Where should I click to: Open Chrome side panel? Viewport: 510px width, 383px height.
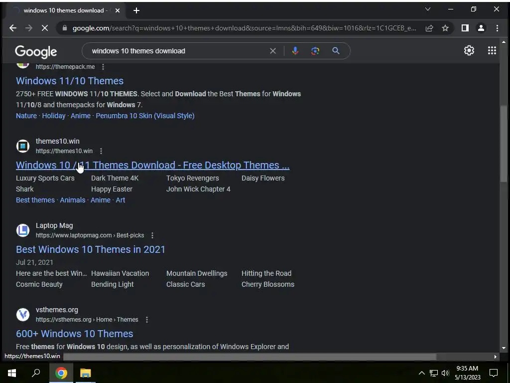click(x=465, y=28)
